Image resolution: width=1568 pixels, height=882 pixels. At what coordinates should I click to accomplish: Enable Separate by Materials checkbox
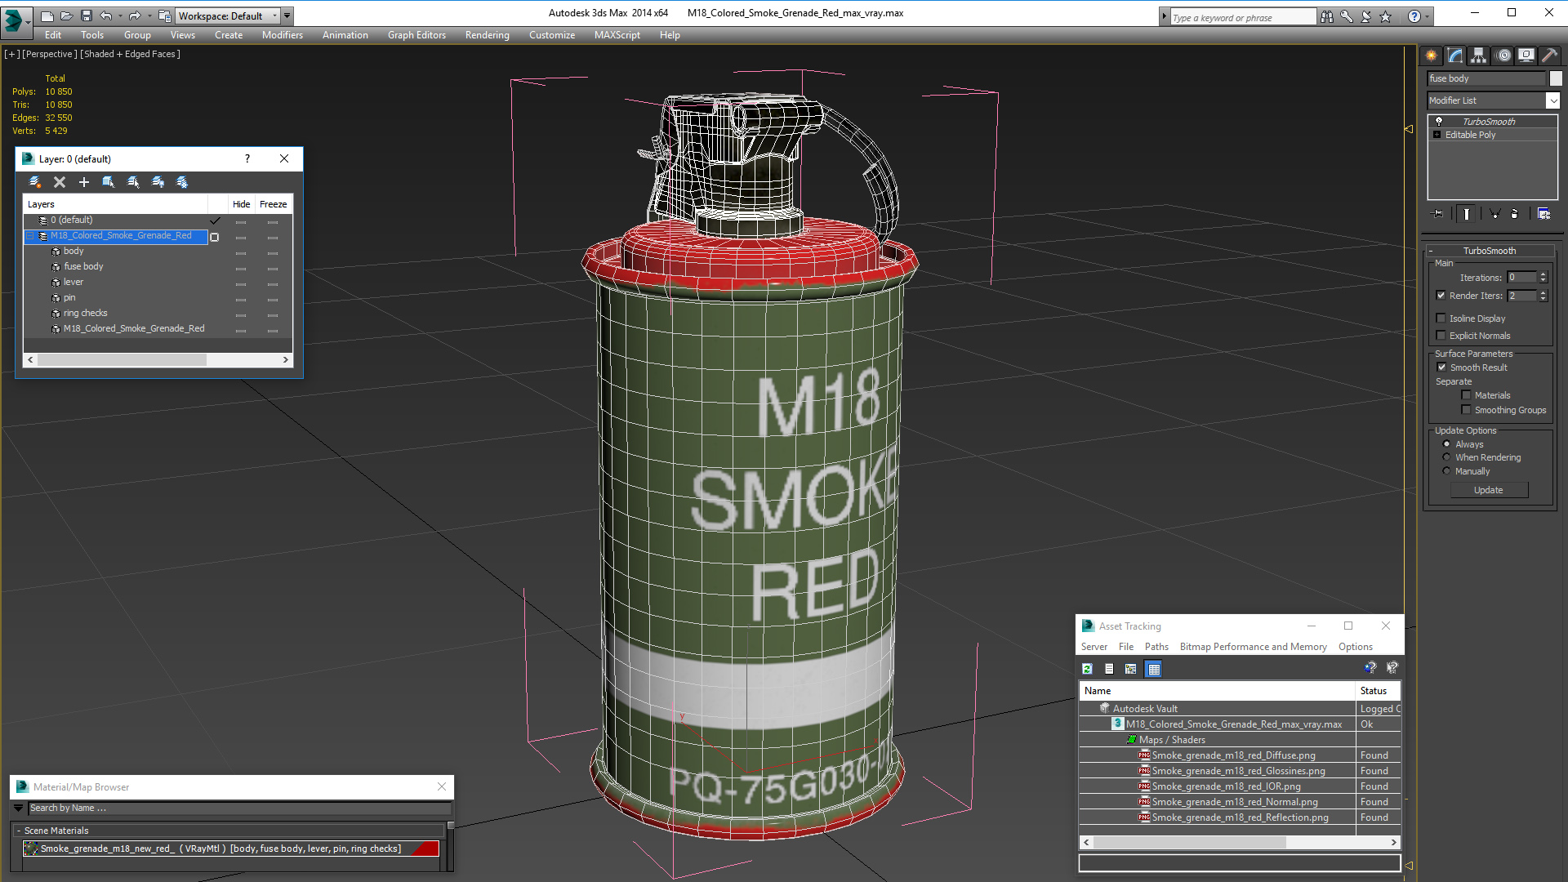coord(1467,395)
